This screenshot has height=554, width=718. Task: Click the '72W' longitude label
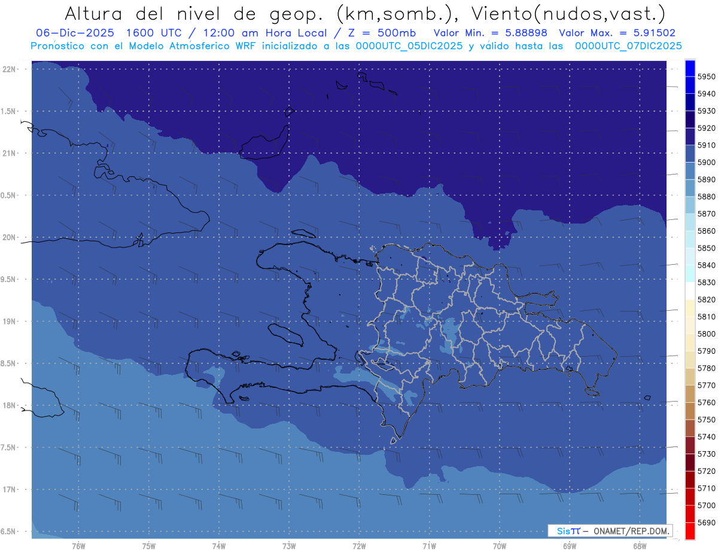click(359, 546)
